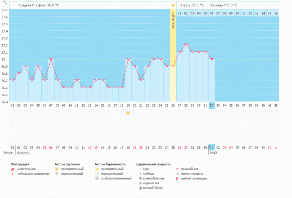
Task: Select the highlighted date 01 May
Action: 212,147
